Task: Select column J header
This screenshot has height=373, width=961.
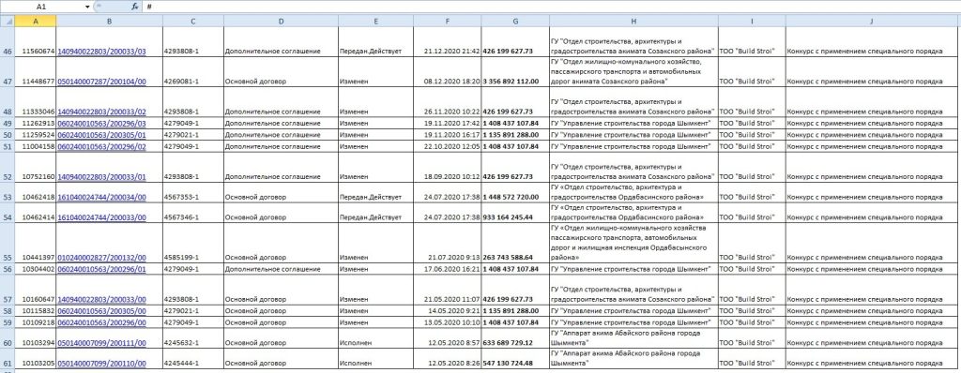Action: pyautogui.click(x=873, y=22)
